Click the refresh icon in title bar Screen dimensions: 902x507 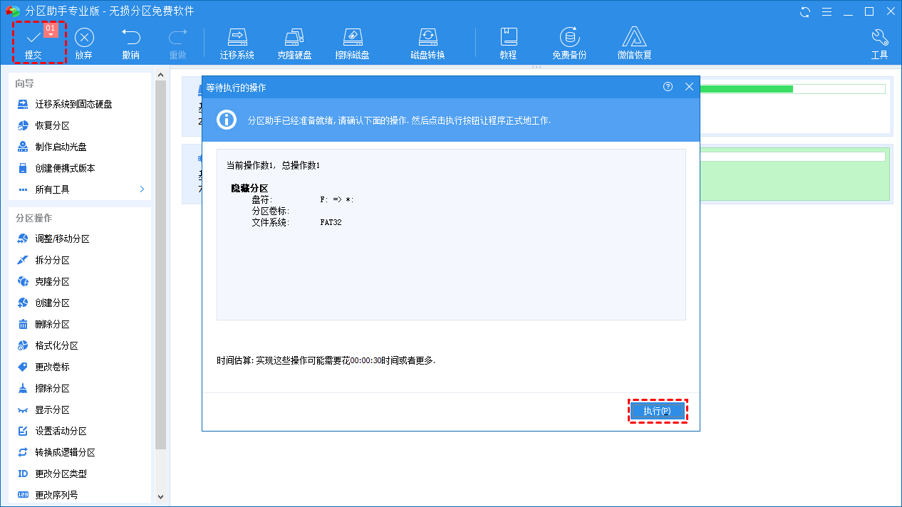pos(806,11)
